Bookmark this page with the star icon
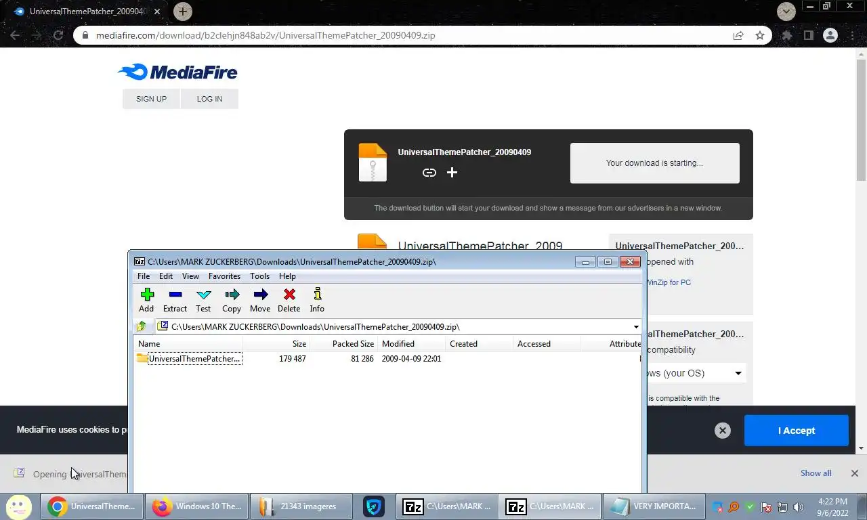The width and height of the screenshot is (867, 520). pos(760,36)
